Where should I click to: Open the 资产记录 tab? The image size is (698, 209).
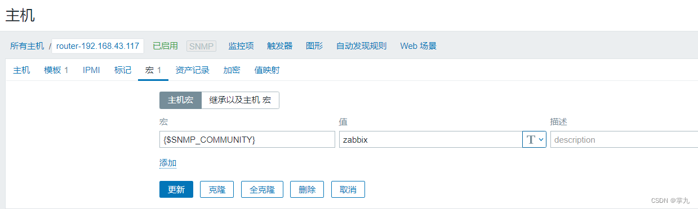pyautogui.click(x=192, y=70)
